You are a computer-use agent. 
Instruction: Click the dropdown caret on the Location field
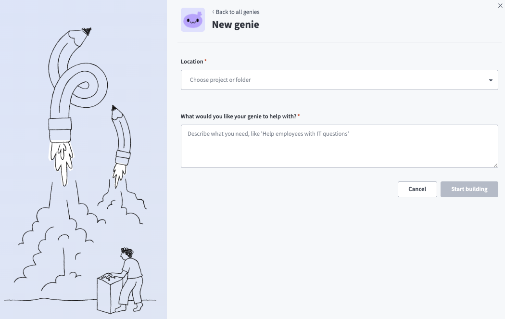coord(491,79)
